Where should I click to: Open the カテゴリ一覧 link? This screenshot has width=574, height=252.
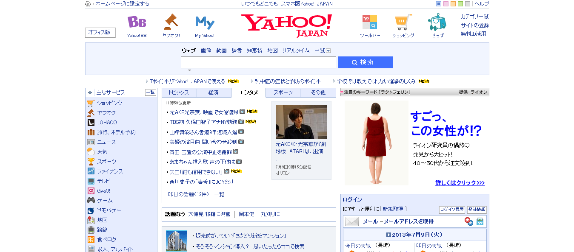(475, 17)
